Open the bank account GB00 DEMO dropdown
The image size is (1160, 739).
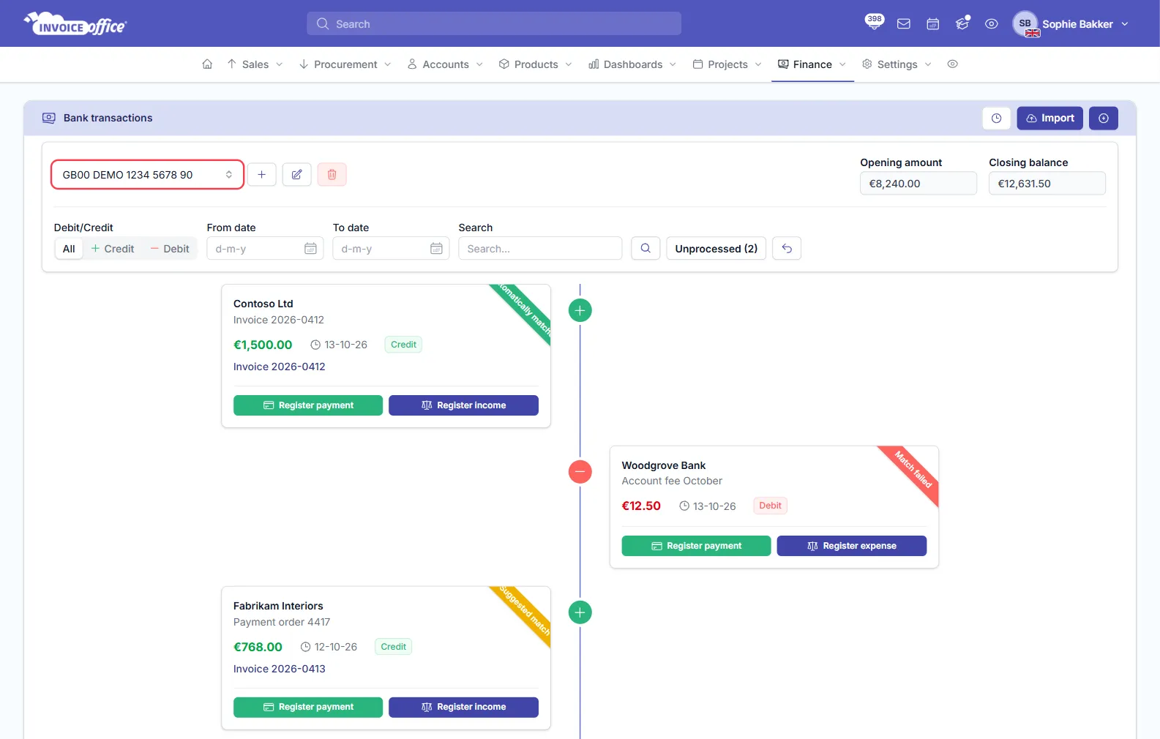click(x=147, y=175)
